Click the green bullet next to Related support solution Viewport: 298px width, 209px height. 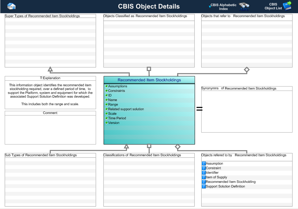coord(106,109)
